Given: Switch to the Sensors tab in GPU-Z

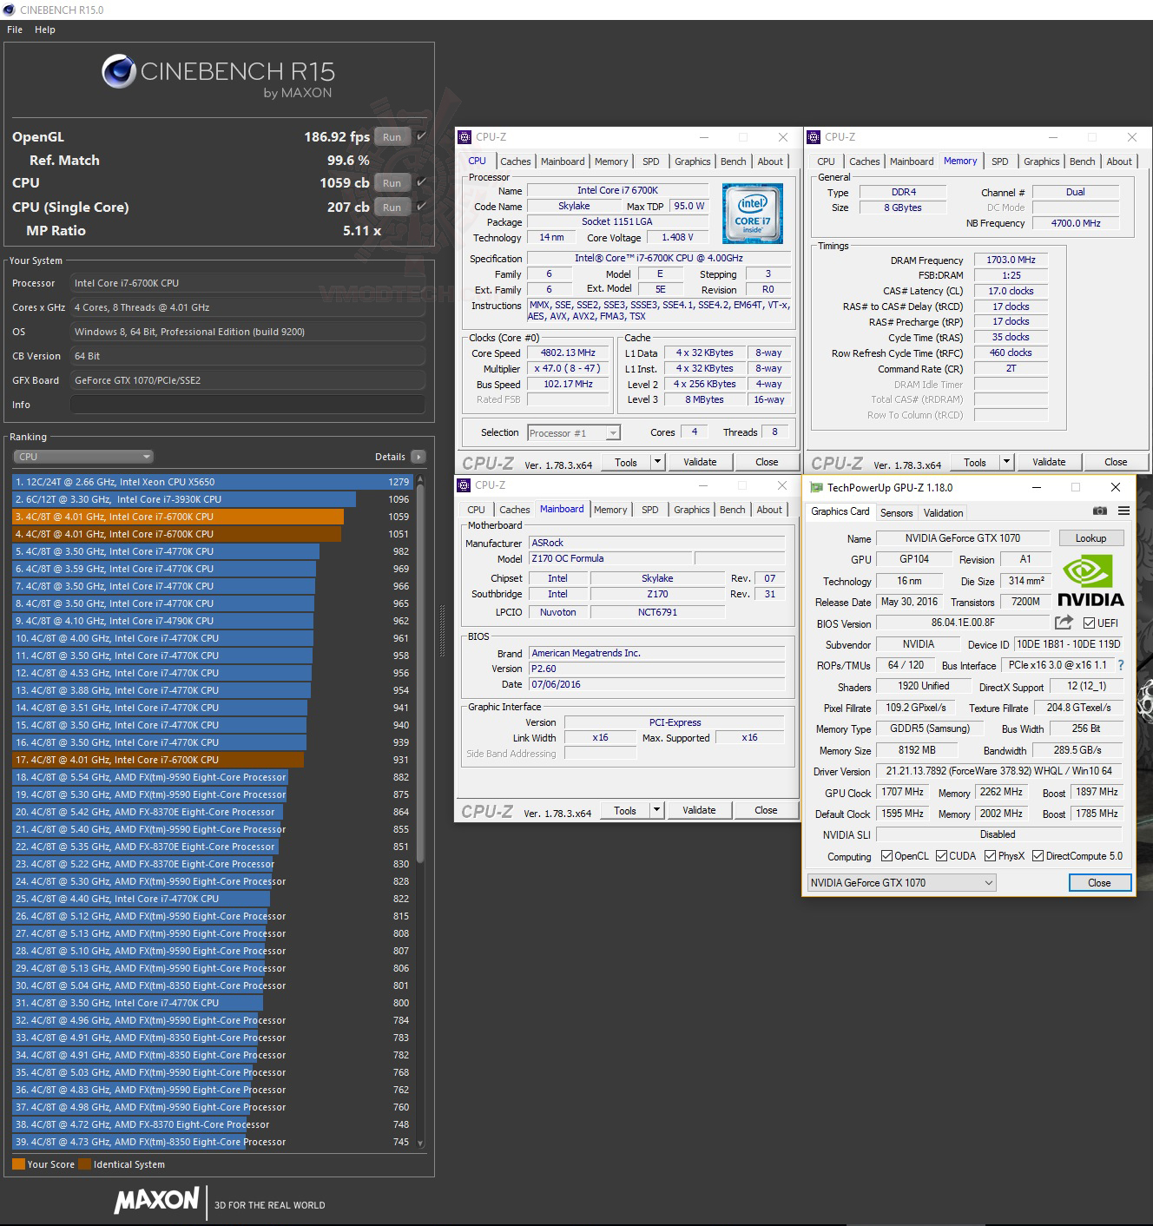Looking at the screenshot, I should (897, 513).
